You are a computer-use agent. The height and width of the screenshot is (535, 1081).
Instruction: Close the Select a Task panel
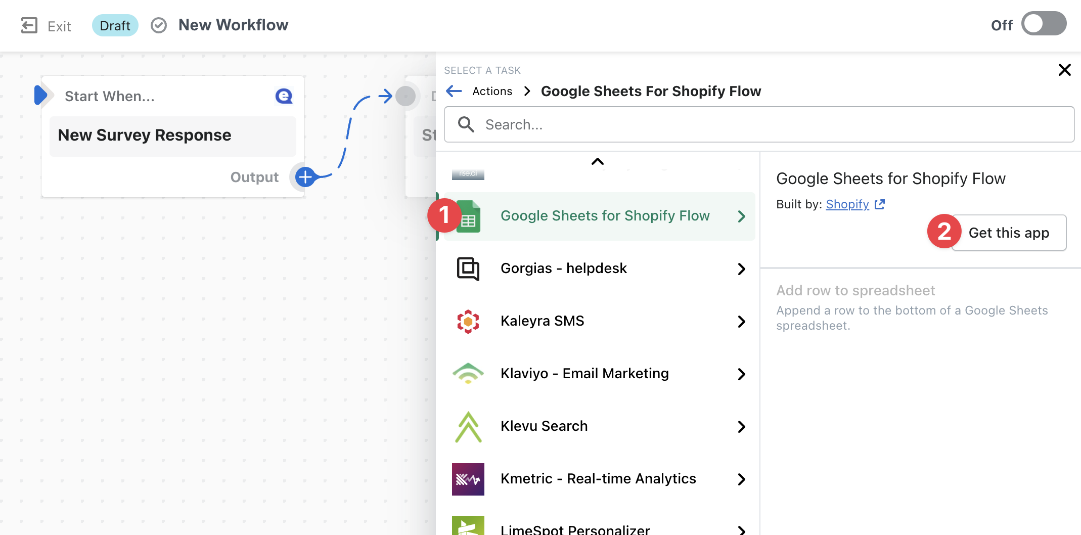(1065, 70)
